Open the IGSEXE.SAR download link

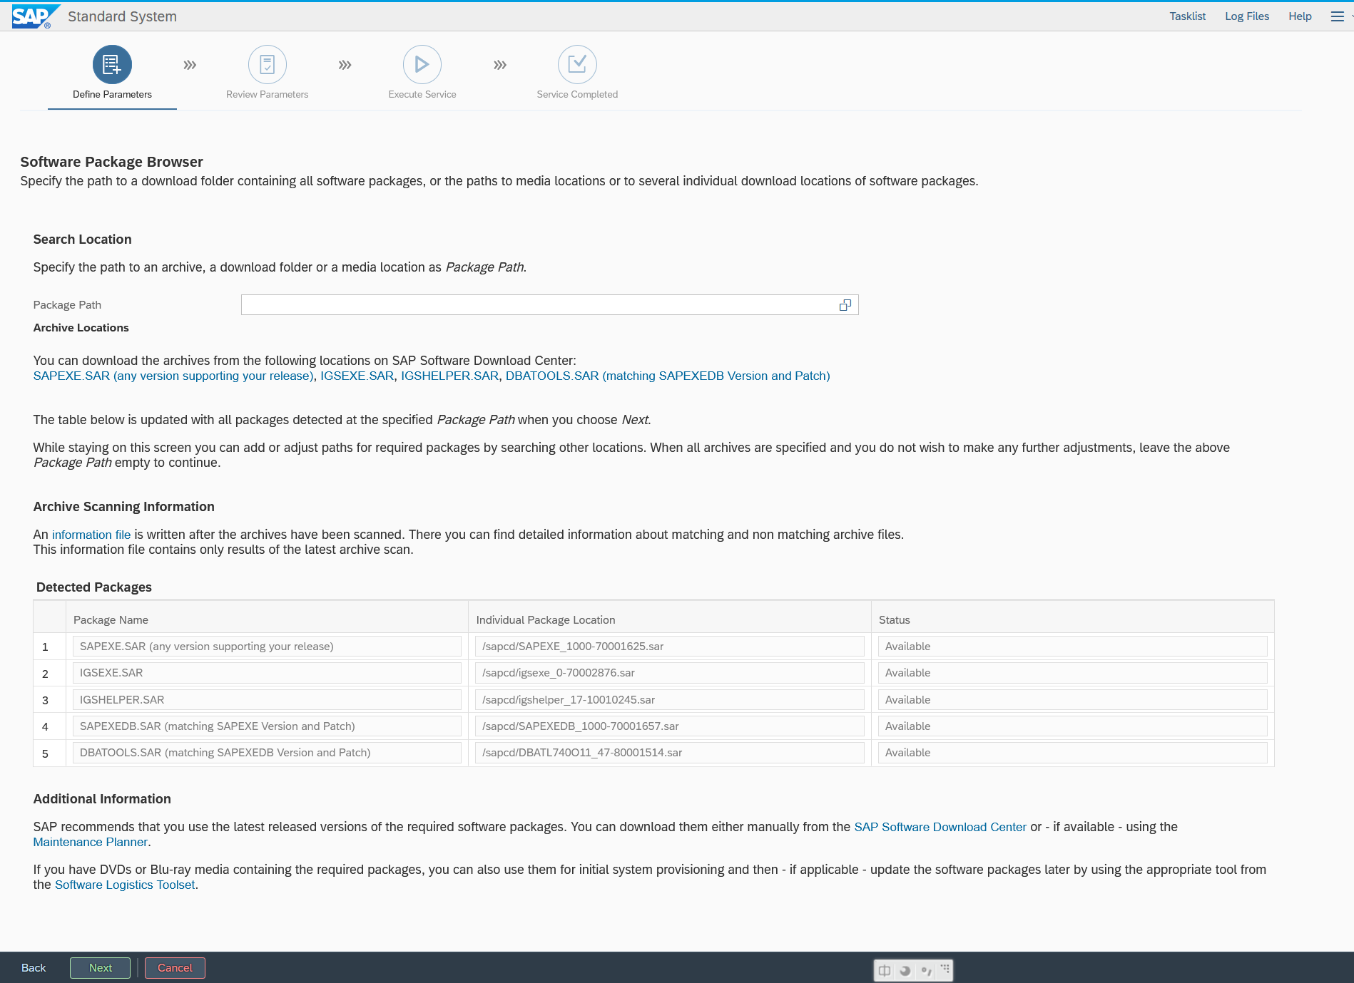357,376
